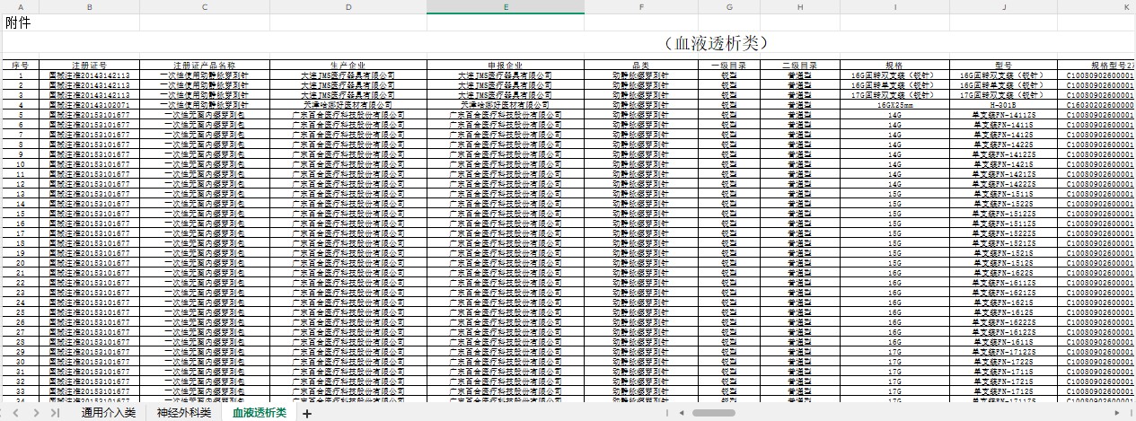Click the 生产企业 header cell
This screenshot has height=421, width=1136.
pos(348,66)
